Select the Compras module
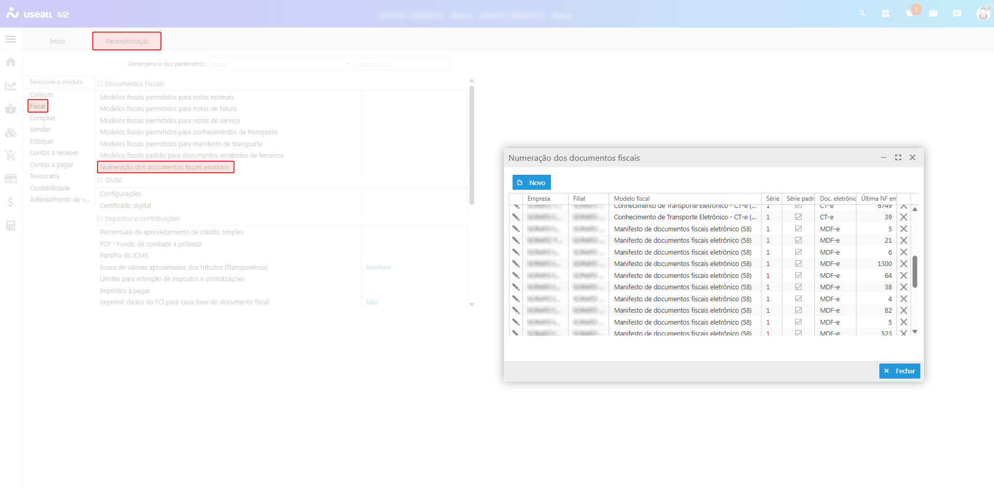 pyautogui.click(x=43, y=118)
